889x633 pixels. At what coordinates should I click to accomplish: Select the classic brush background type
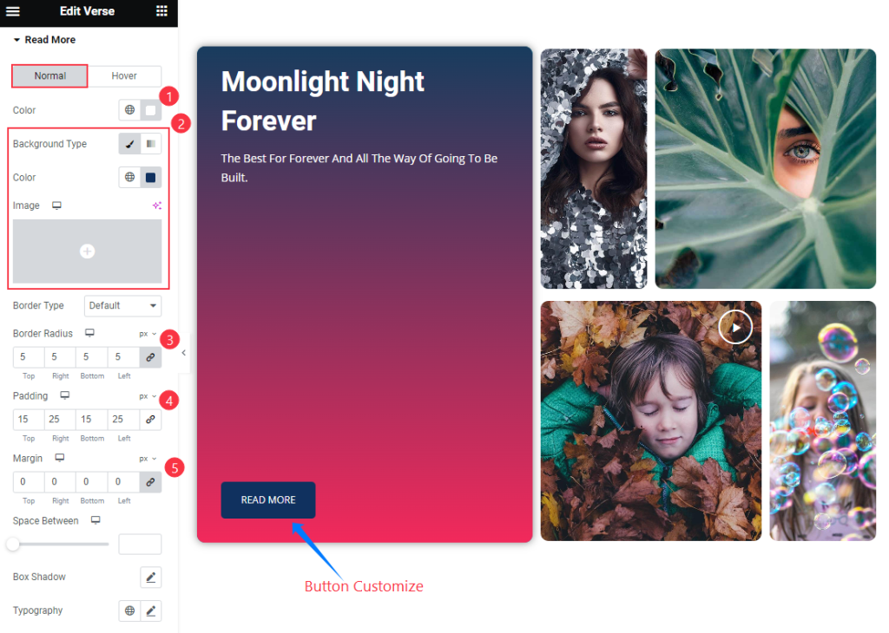pyautogui.click(x=130, y=144)
